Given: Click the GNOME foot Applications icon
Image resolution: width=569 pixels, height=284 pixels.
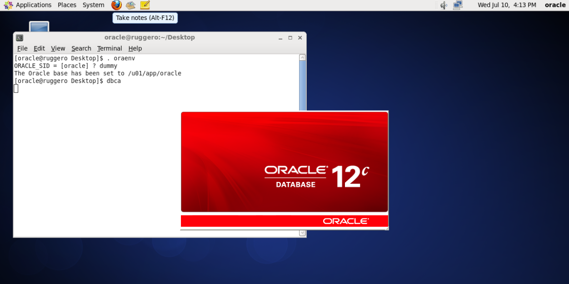Looking at the screenshot, I should (8, 5).
